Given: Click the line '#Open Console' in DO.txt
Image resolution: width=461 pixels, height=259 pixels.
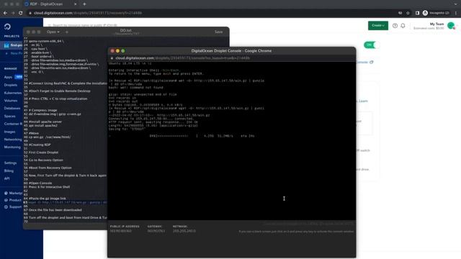Looking at the screenshot, I should [40, 183].
